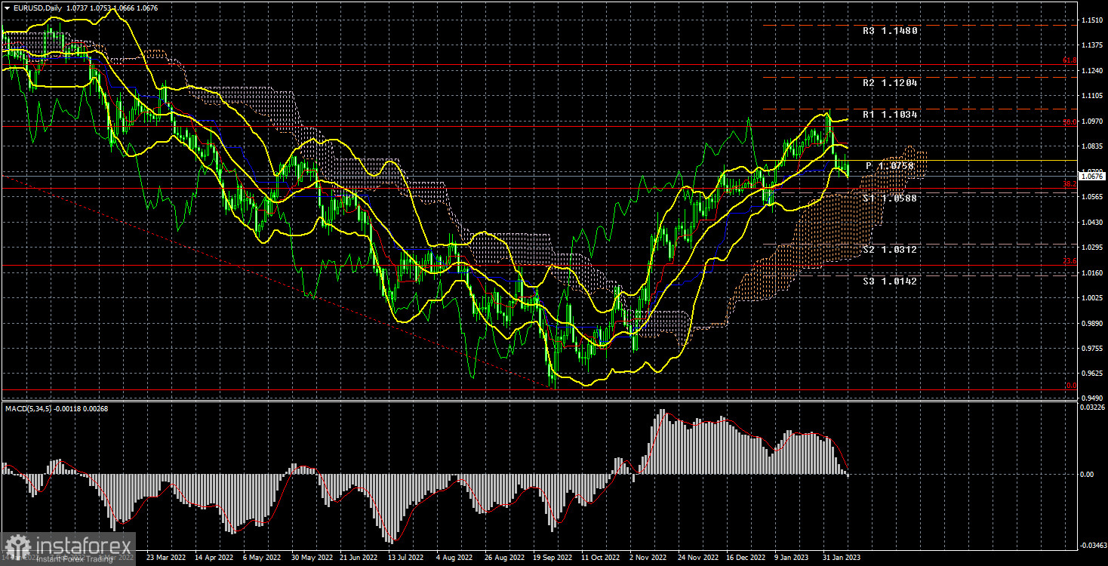Click the 61.8 Fibonacci level label

click(1070, 60)
